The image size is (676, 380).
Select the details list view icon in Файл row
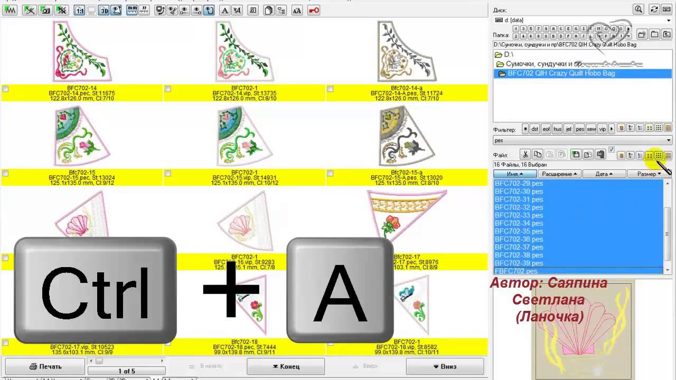pos(640,156)
